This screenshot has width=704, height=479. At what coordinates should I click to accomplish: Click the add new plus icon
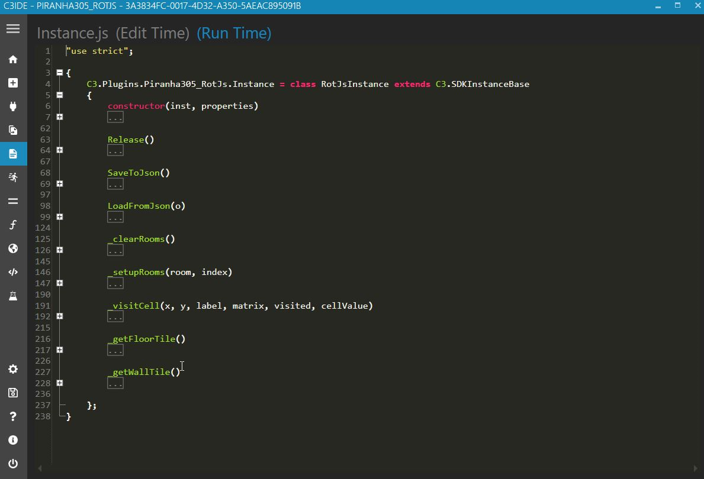click(13, 83)
